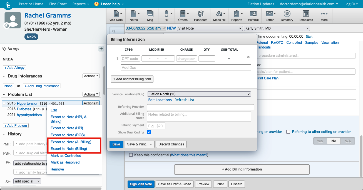The image size is (363, 190).
Task: Select Yes on the Yes/No/N/A toggle
Action: point(320,141)
